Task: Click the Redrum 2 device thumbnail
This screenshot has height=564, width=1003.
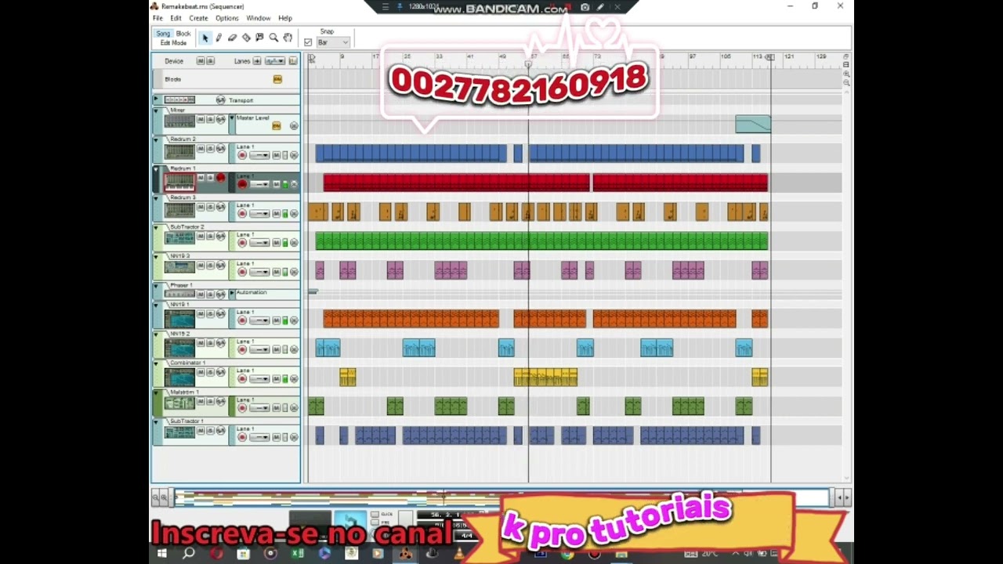Action: point(179,152)
